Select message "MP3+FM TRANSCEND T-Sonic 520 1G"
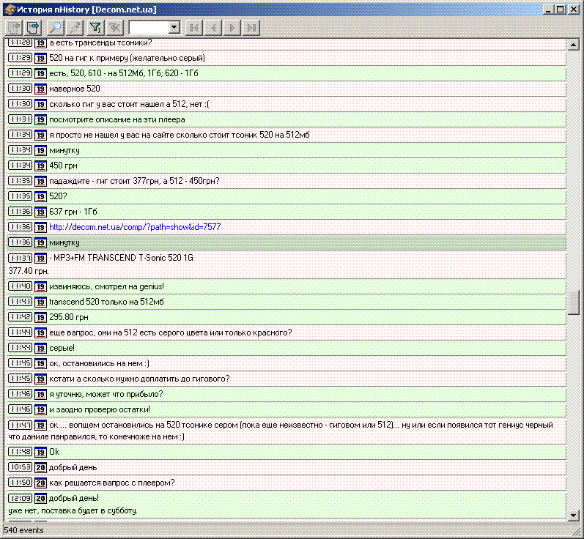This screenshot has width=584, height=539. click(122, 259)
